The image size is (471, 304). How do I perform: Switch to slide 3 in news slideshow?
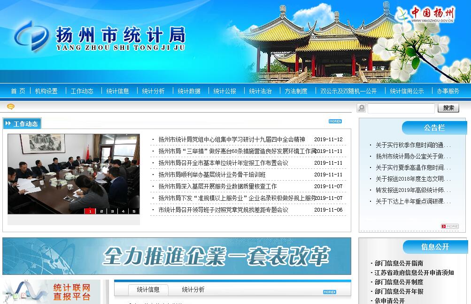coord(112,211)
